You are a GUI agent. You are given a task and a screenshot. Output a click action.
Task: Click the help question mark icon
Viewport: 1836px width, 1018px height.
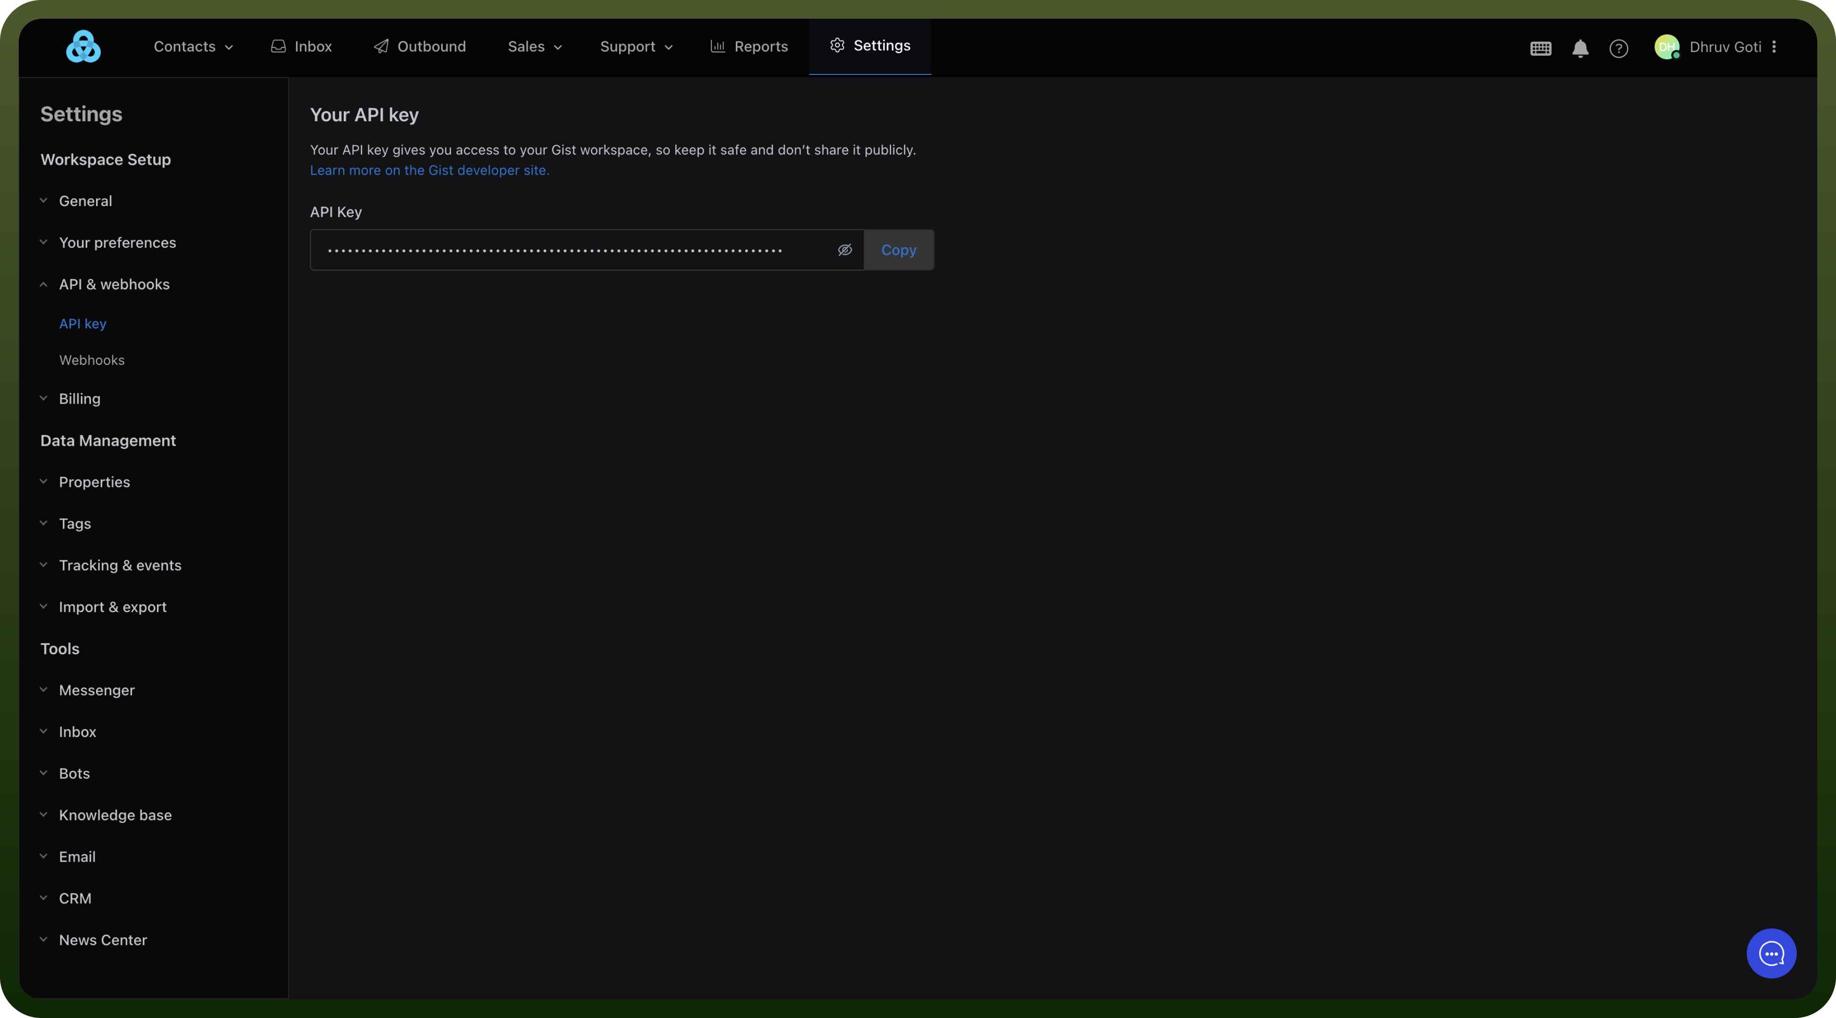pos(1619,48)
